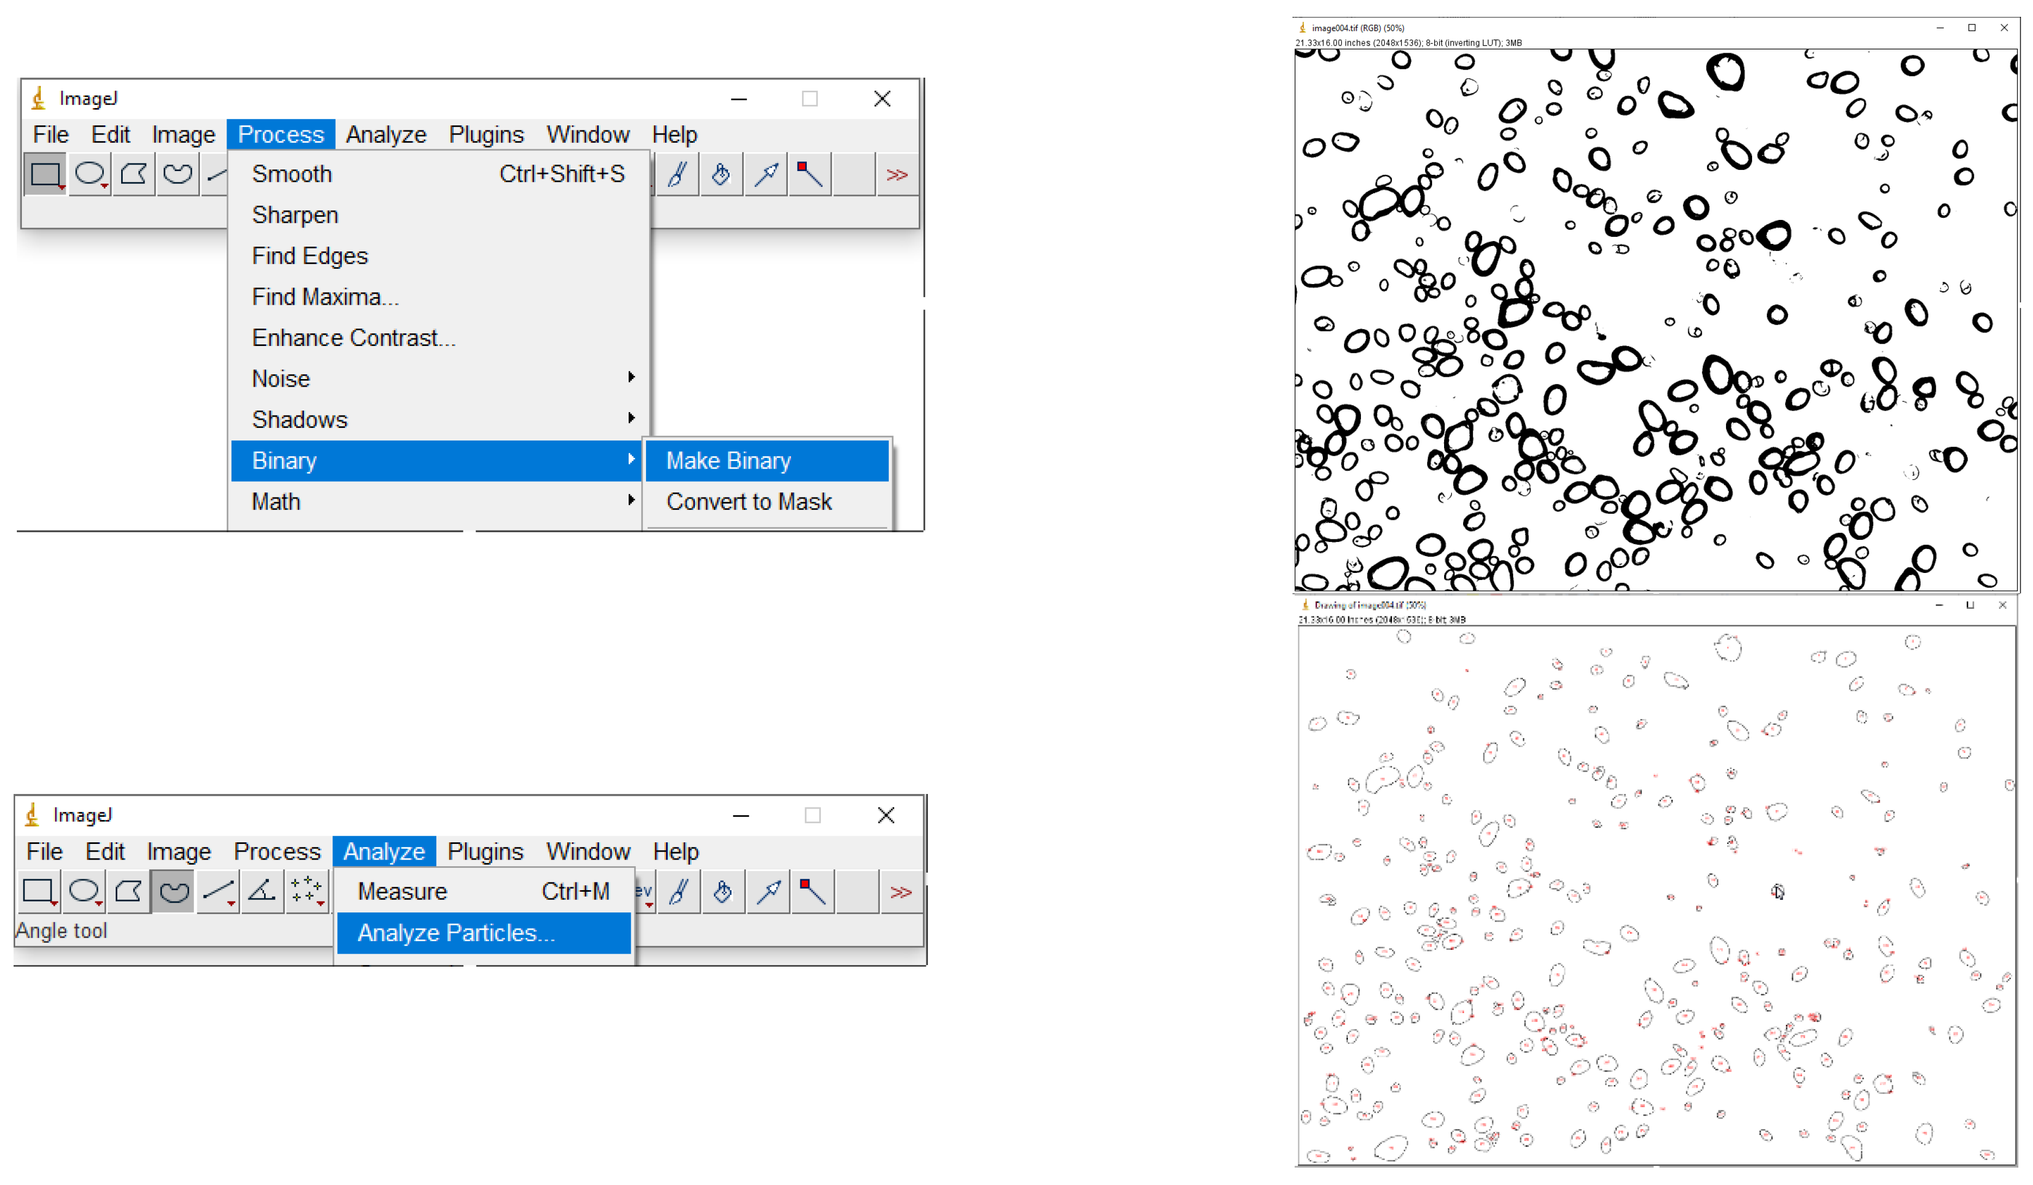Screen dimensions: 2033x1185
Task: Open Image menu in Process-menu ImageJ window
Action: click(183, 134)
